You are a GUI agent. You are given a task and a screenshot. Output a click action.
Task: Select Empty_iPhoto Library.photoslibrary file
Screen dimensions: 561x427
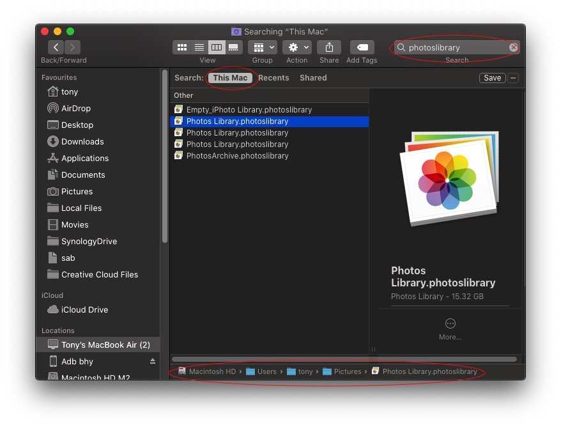point(270,109)
